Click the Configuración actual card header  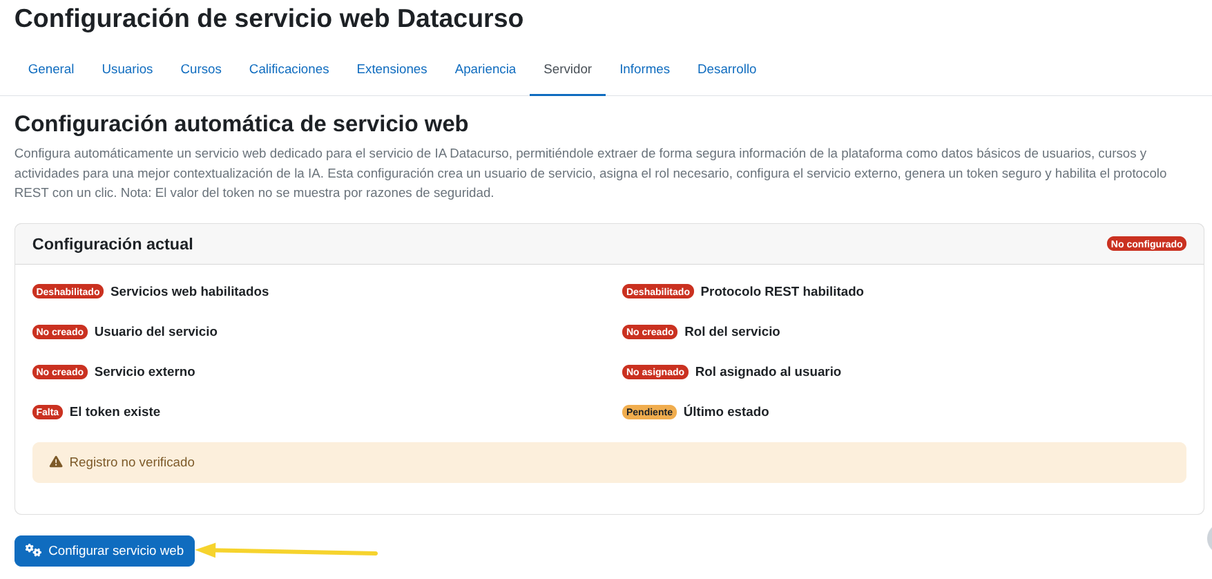point(609,244)
